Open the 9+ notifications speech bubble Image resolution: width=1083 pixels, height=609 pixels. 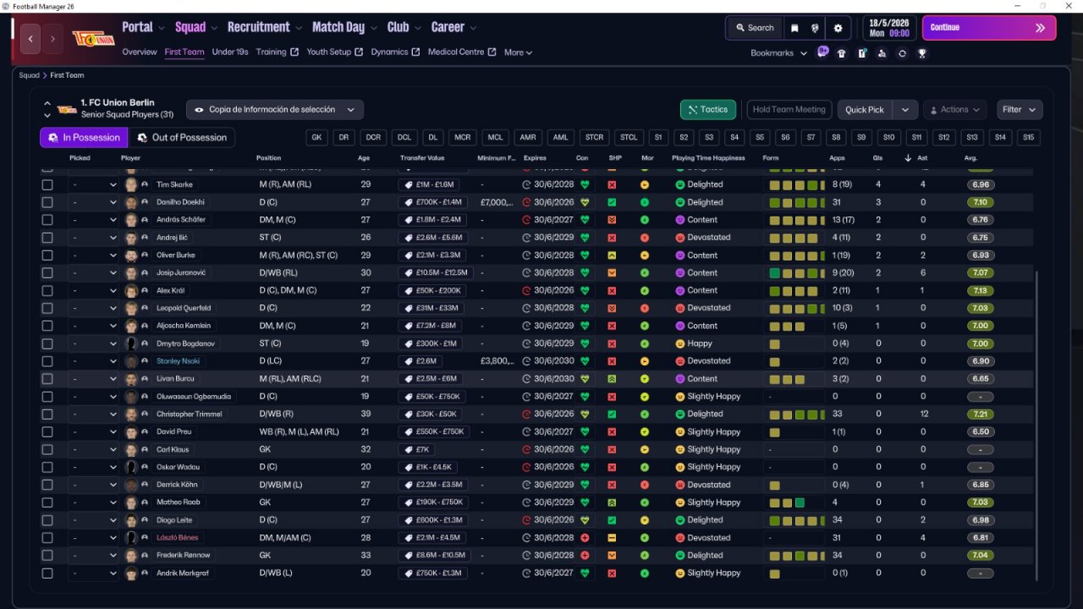tap(822, 52)
